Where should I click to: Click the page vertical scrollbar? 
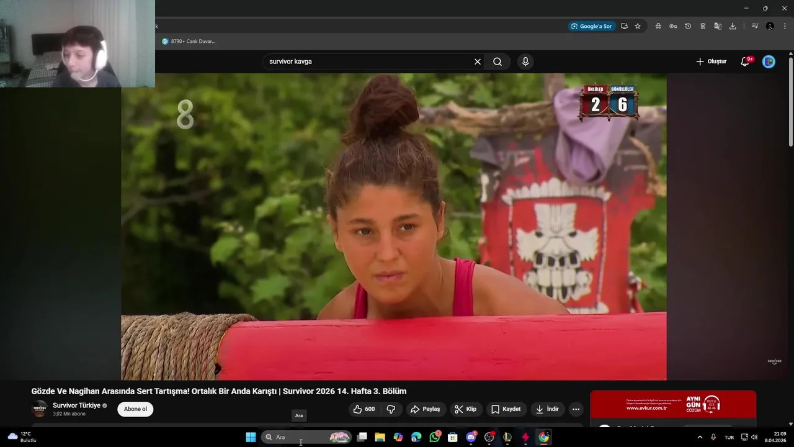coord(791,102)
